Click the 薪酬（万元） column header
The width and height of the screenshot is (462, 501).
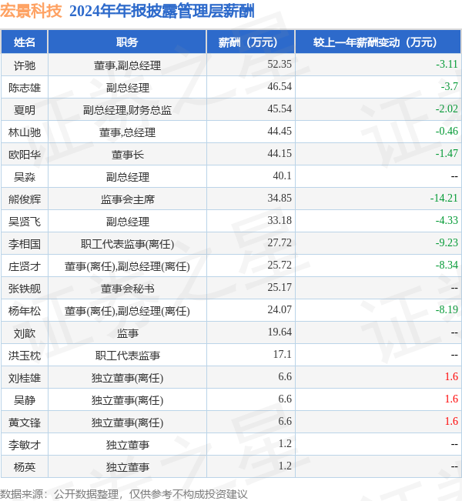click(x=251, y=42)
